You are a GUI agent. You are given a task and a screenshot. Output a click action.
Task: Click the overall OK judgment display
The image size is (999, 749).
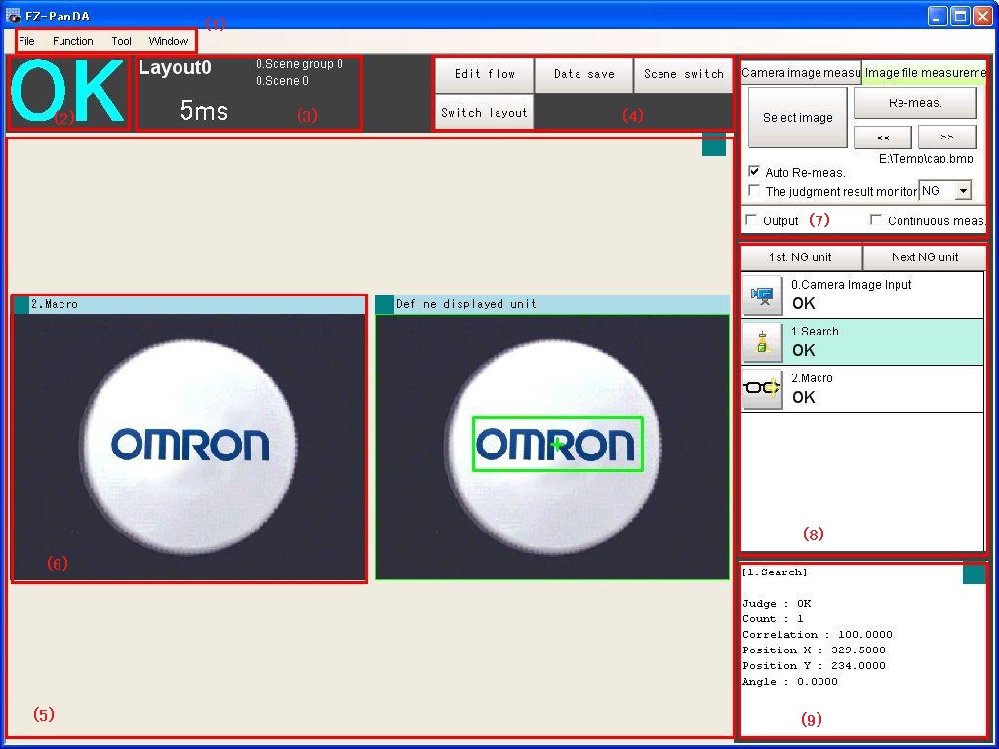(x=67, y=92)
